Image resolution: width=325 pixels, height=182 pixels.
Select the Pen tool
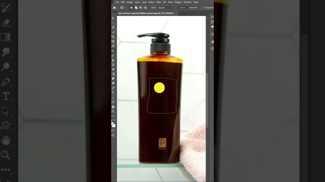pos(113,88)
